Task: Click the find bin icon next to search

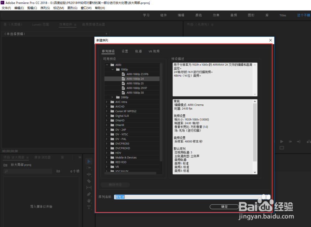Action: 58,171
